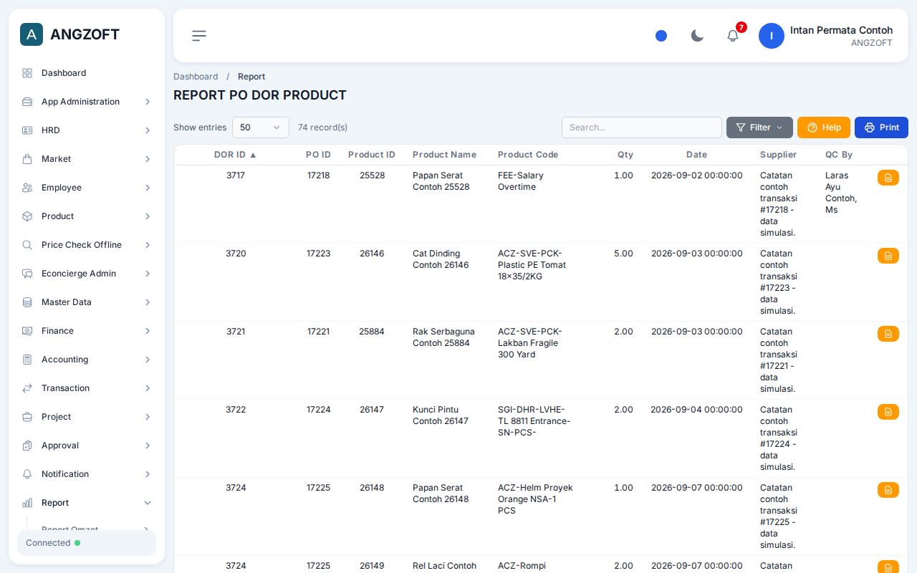Open detail icon for DOR 3721 row
Viewport: 917px width, 573px height.
[x=888, y=334]
